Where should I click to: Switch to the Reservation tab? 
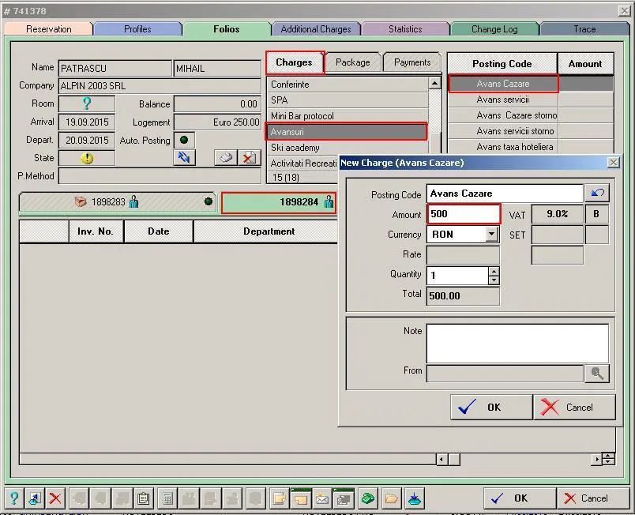tap(49, 29)
